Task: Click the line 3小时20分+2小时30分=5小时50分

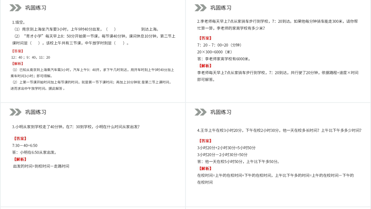Action: (x=226, y=148)
